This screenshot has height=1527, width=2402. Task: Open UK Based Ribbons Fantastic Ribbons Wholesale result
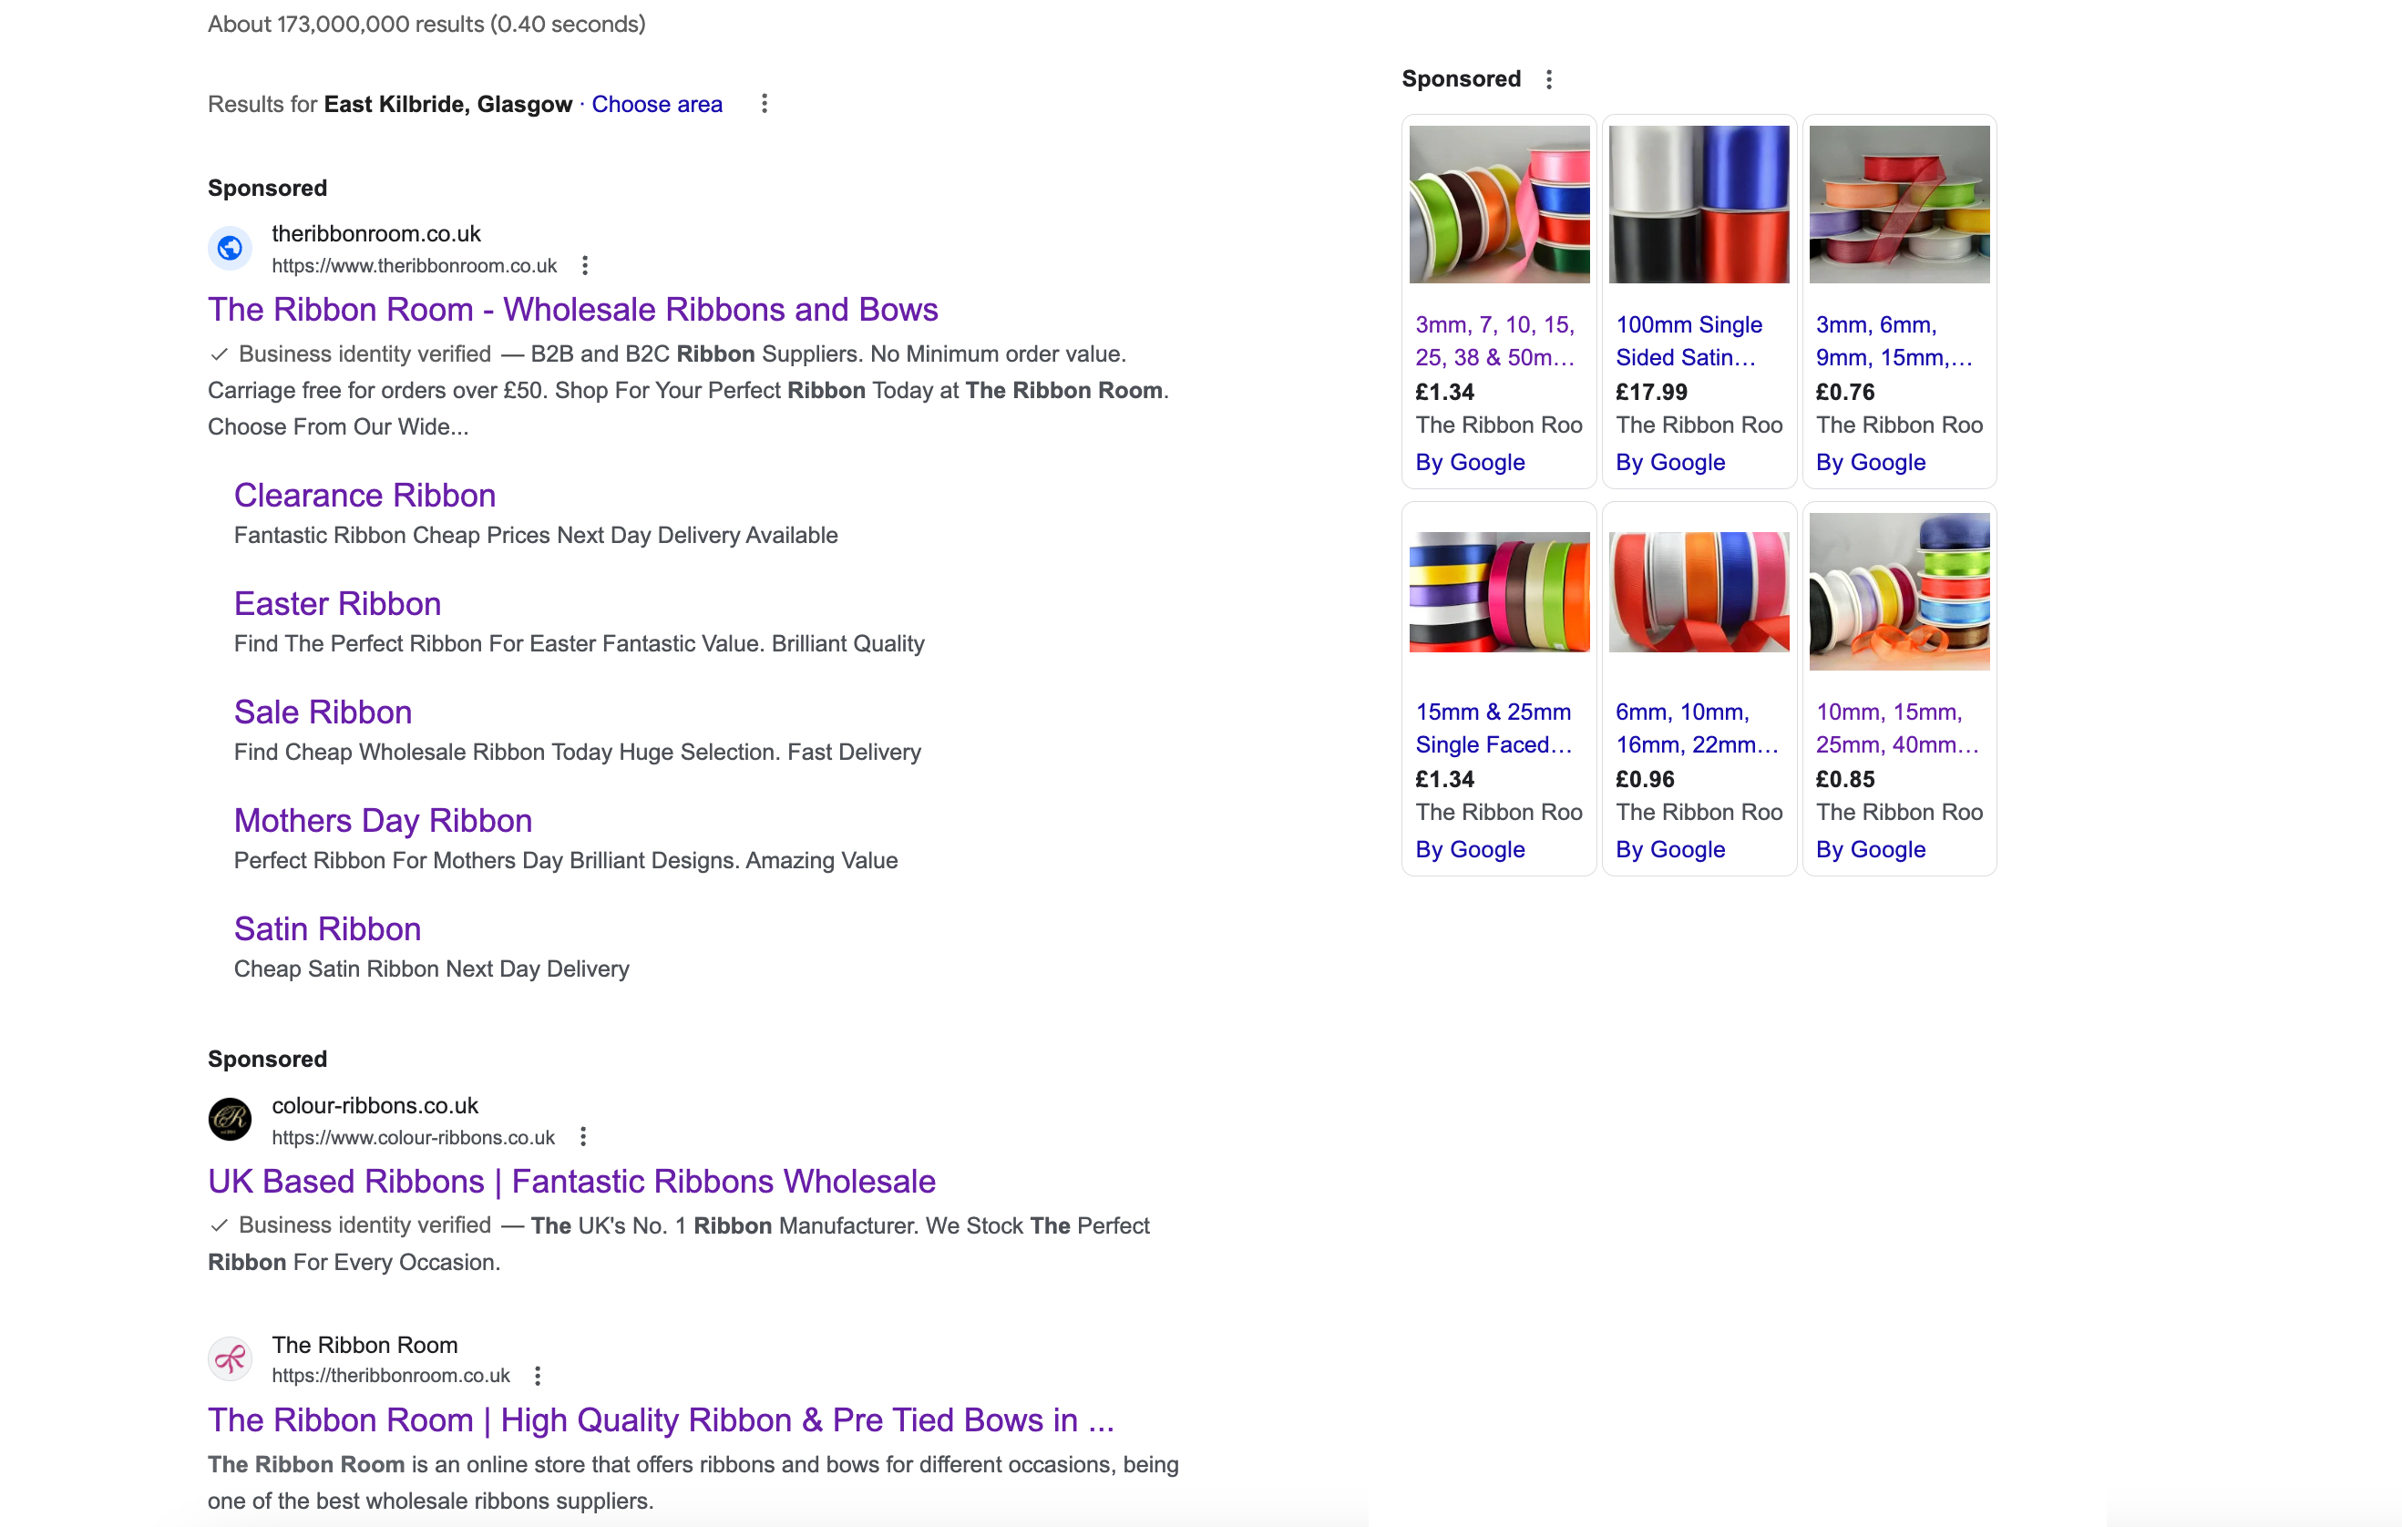point(570,1181)
